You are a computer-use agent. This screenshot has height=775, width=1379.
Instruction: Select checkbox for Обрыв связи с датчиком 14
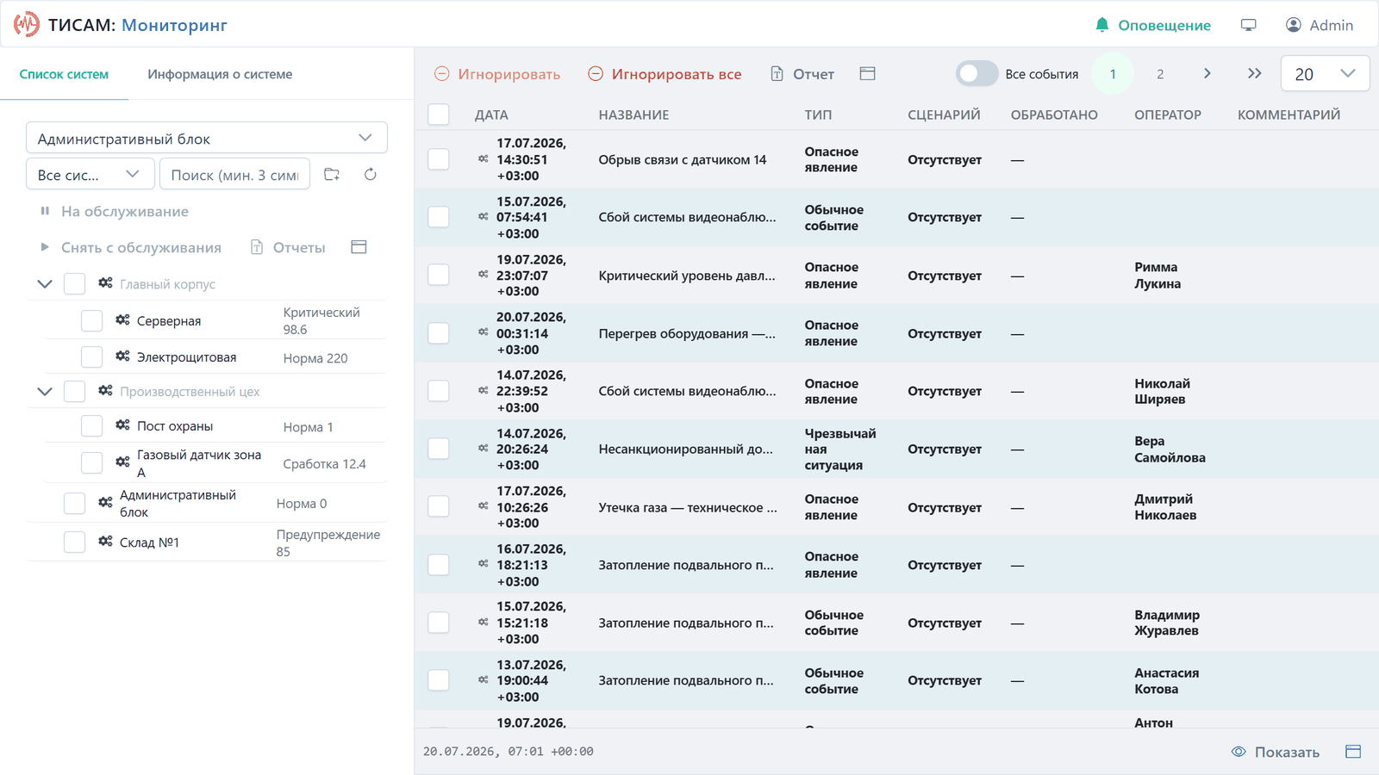coord(439,159)
